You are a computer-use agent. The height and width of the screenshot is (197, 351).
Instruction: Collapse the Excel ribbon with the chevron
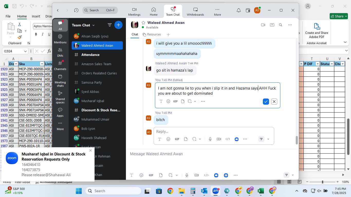click(x=345, y=42)
